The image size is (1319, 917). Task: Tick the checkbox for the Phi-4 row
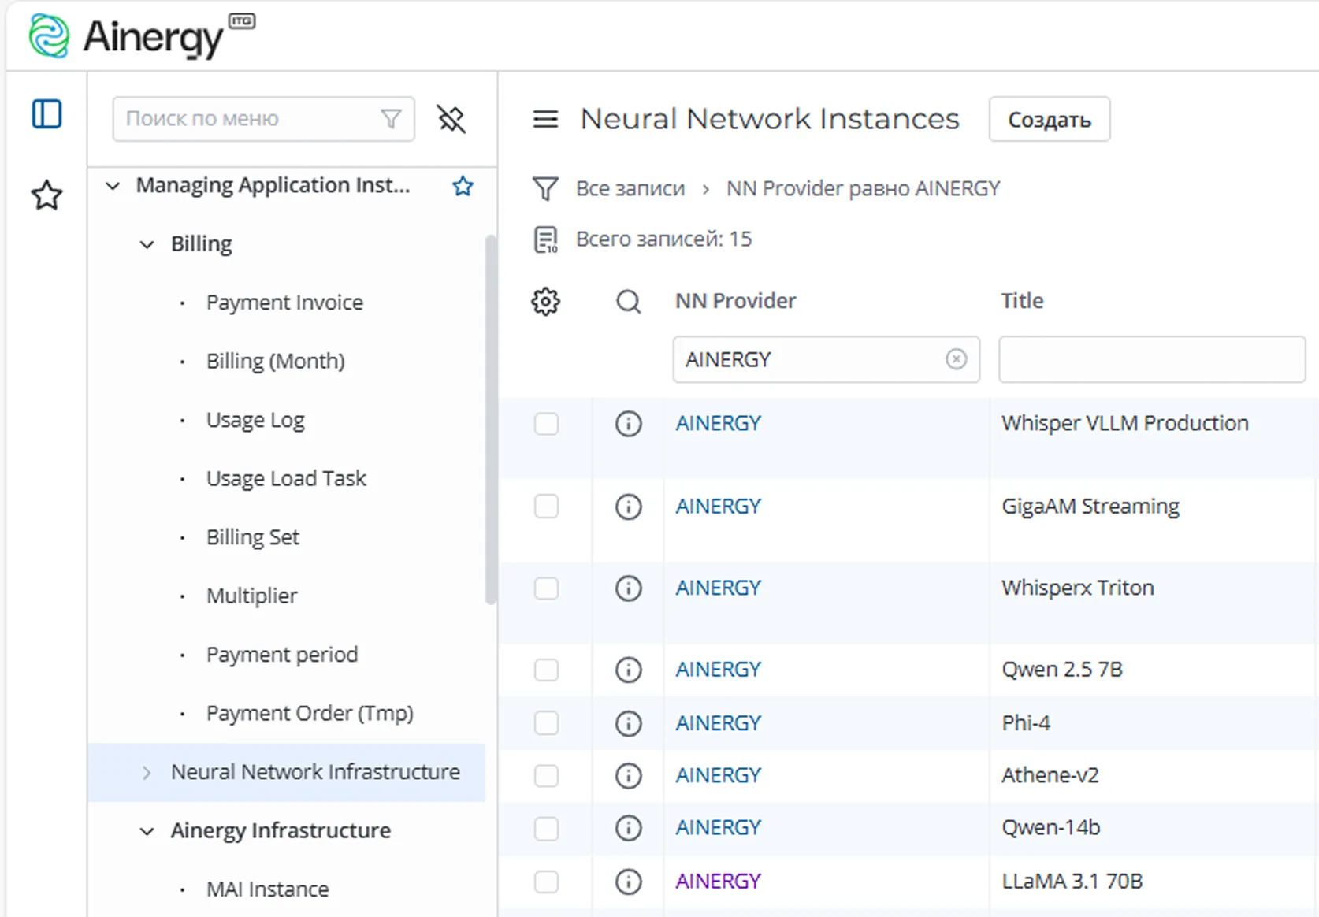546,723
